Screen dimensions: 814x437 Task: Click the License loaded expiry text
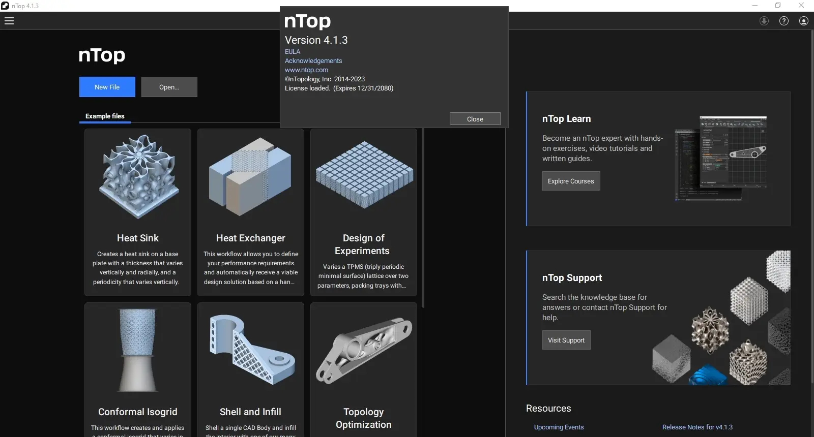click(339, 88)
